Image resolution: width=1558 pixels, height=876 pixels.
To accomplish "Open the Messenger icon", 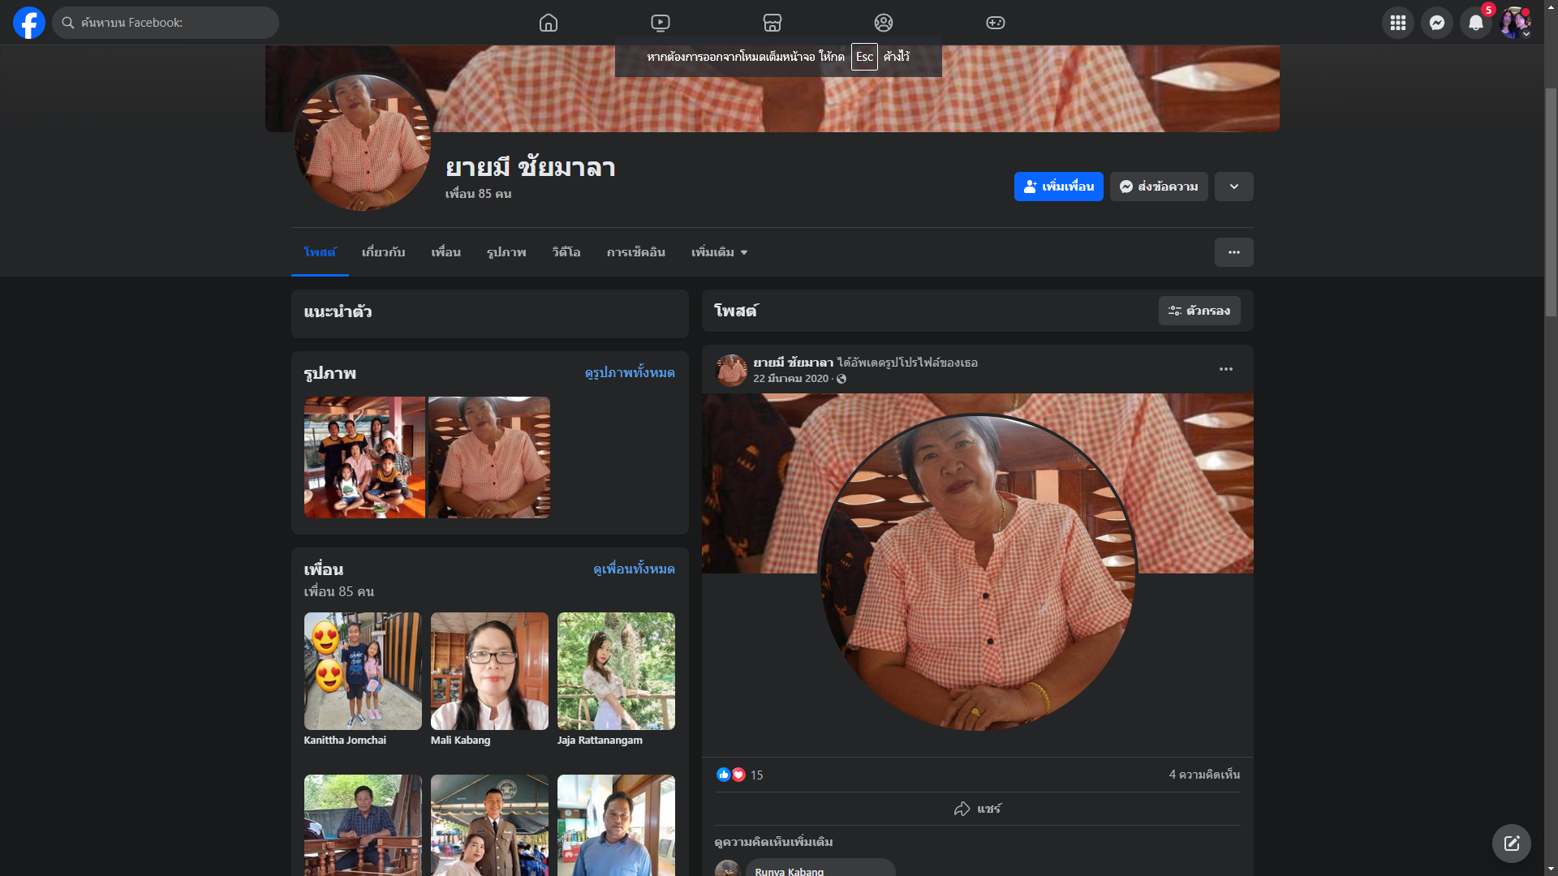I will tap(1437, 23).
